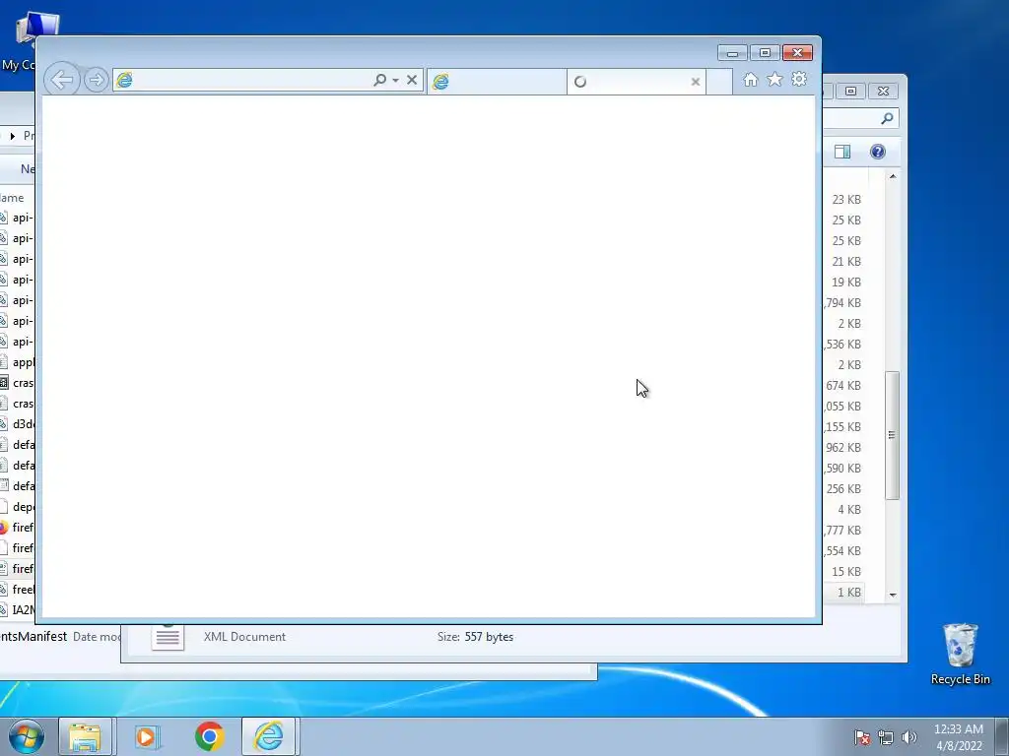The height and width of the screenshot is (756, 1009).
Task: Stop loading with address bar X
Action: (412, 80)
